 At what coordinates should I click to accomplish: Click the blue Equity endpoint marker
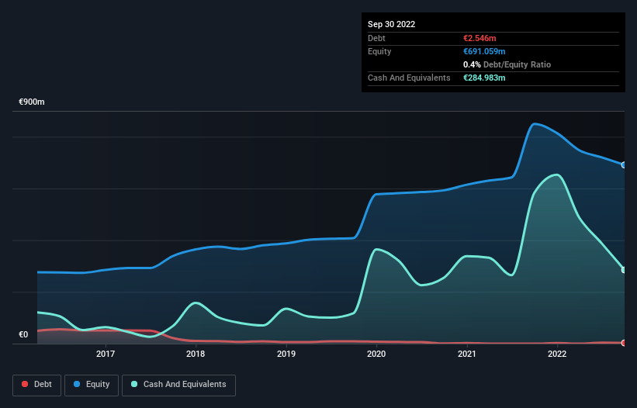coord(624,164)
